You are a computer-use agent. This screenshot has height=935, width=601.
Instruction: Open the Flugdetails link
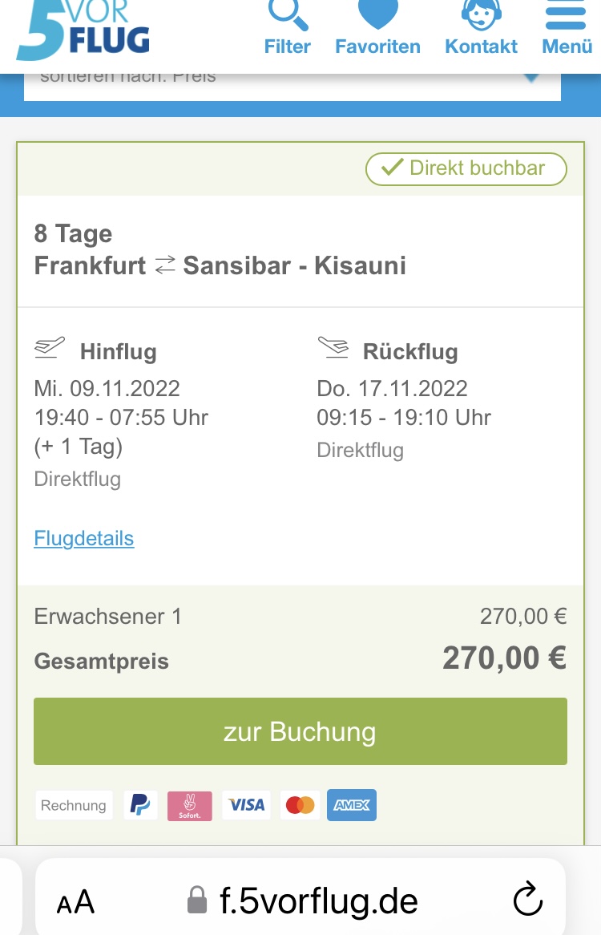click(x=84, y=538)
